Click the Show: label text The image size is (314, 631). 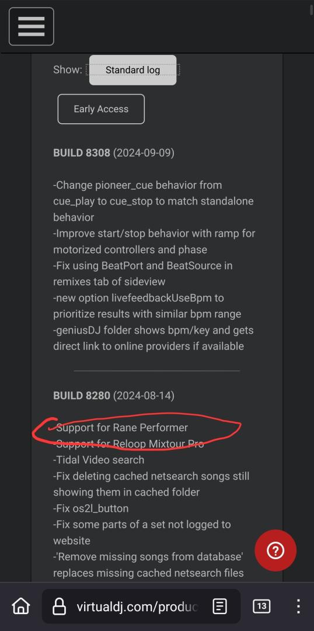click(68, 70)
